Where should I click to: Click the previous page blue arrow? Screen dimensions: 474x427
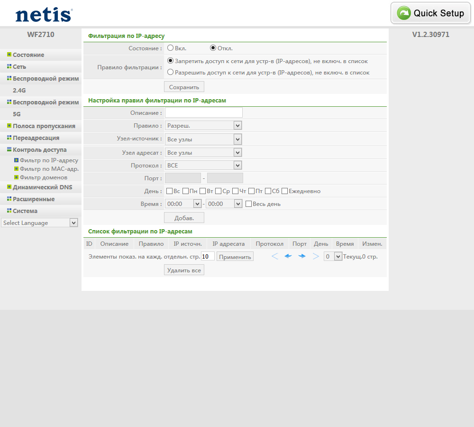click(x=288, y=256)
